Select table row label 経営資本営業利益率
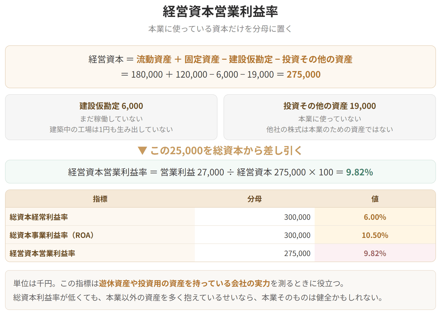The width and height of the screenshot is (441, 315). click(42, 254)
